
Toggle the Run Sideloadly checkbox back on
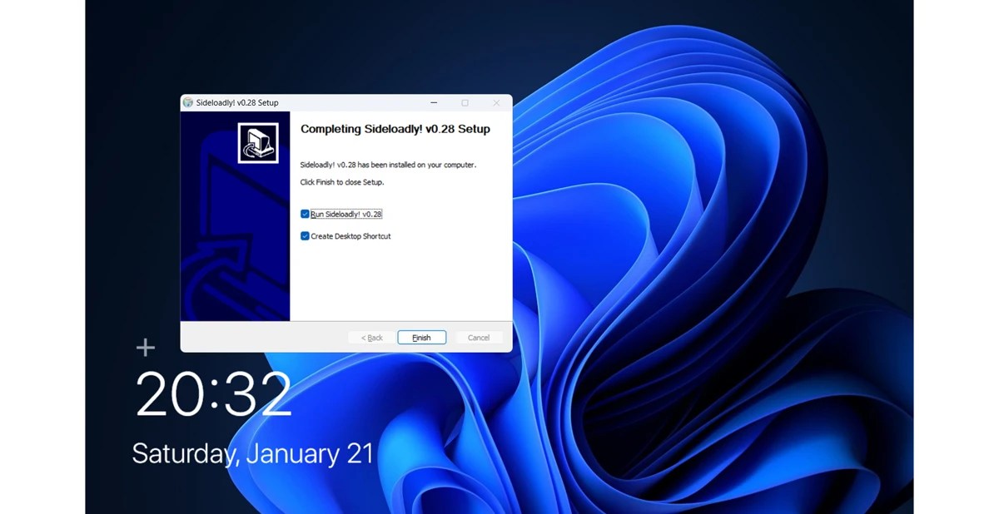pyautogui.click(x=305, y=214)
